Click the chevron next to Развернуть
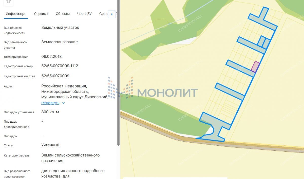Screen dimensions: 304x179 click(64, 103)
